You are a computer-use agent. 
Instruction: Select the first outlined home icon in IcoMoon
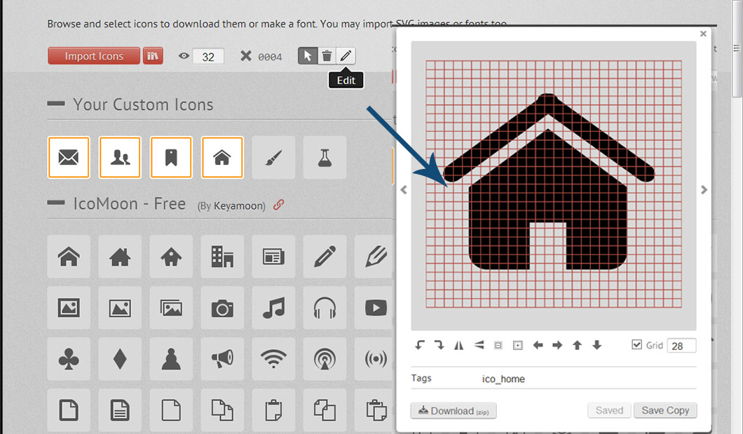69,257
